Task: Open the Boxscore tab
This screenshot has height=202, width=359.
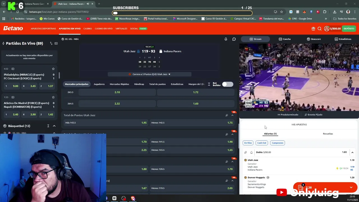Action: tap(314, 39)
